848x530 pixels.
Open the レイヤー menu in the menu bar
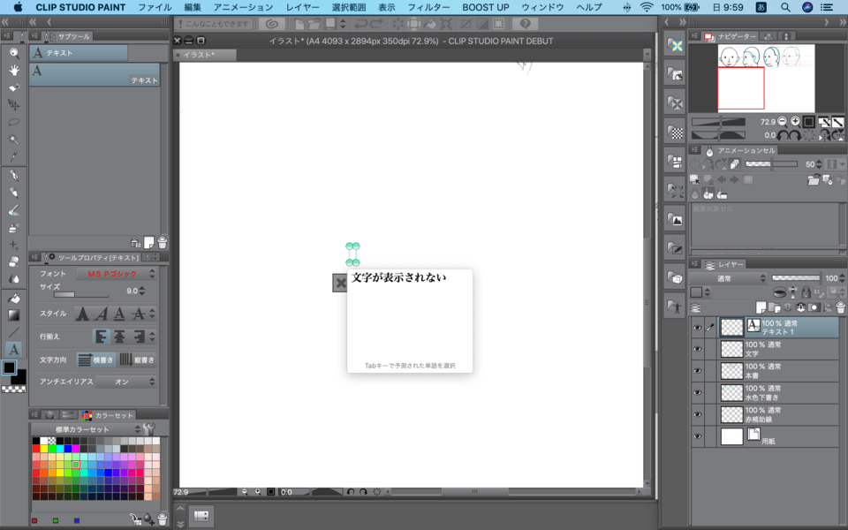(x=303, y=7)
